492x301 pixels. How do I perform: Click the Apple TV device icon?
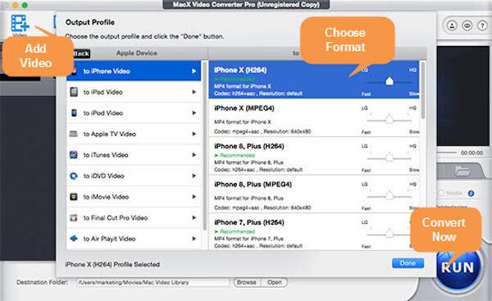(74, 134)
